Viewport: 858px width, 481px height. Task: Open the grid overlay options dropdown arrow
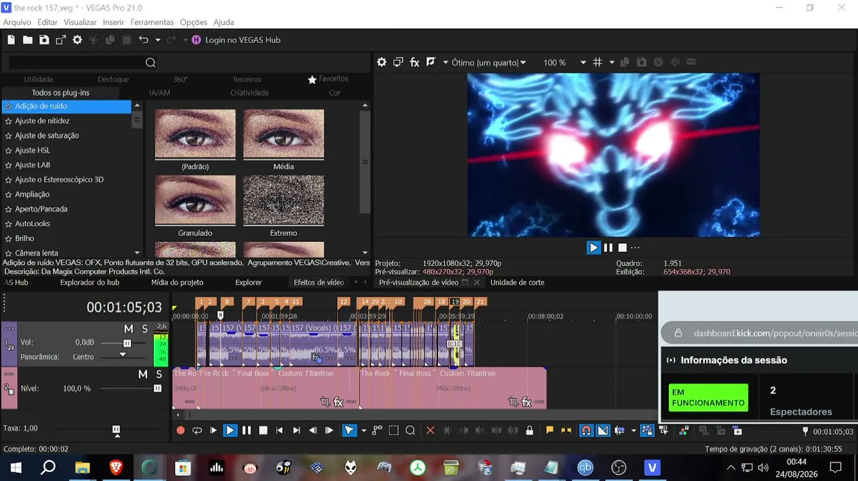pos(612,62)
